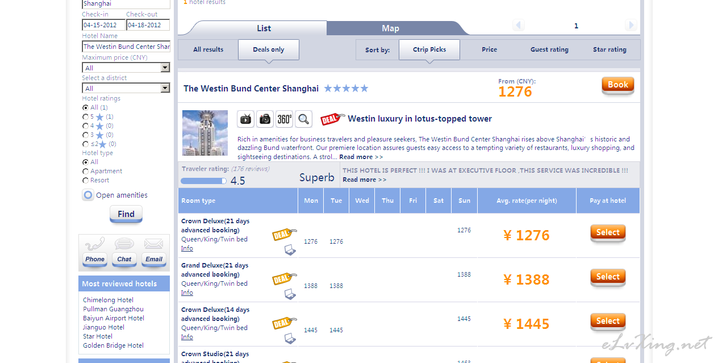Go to previous results page arrow

click(x=518, y=25)
